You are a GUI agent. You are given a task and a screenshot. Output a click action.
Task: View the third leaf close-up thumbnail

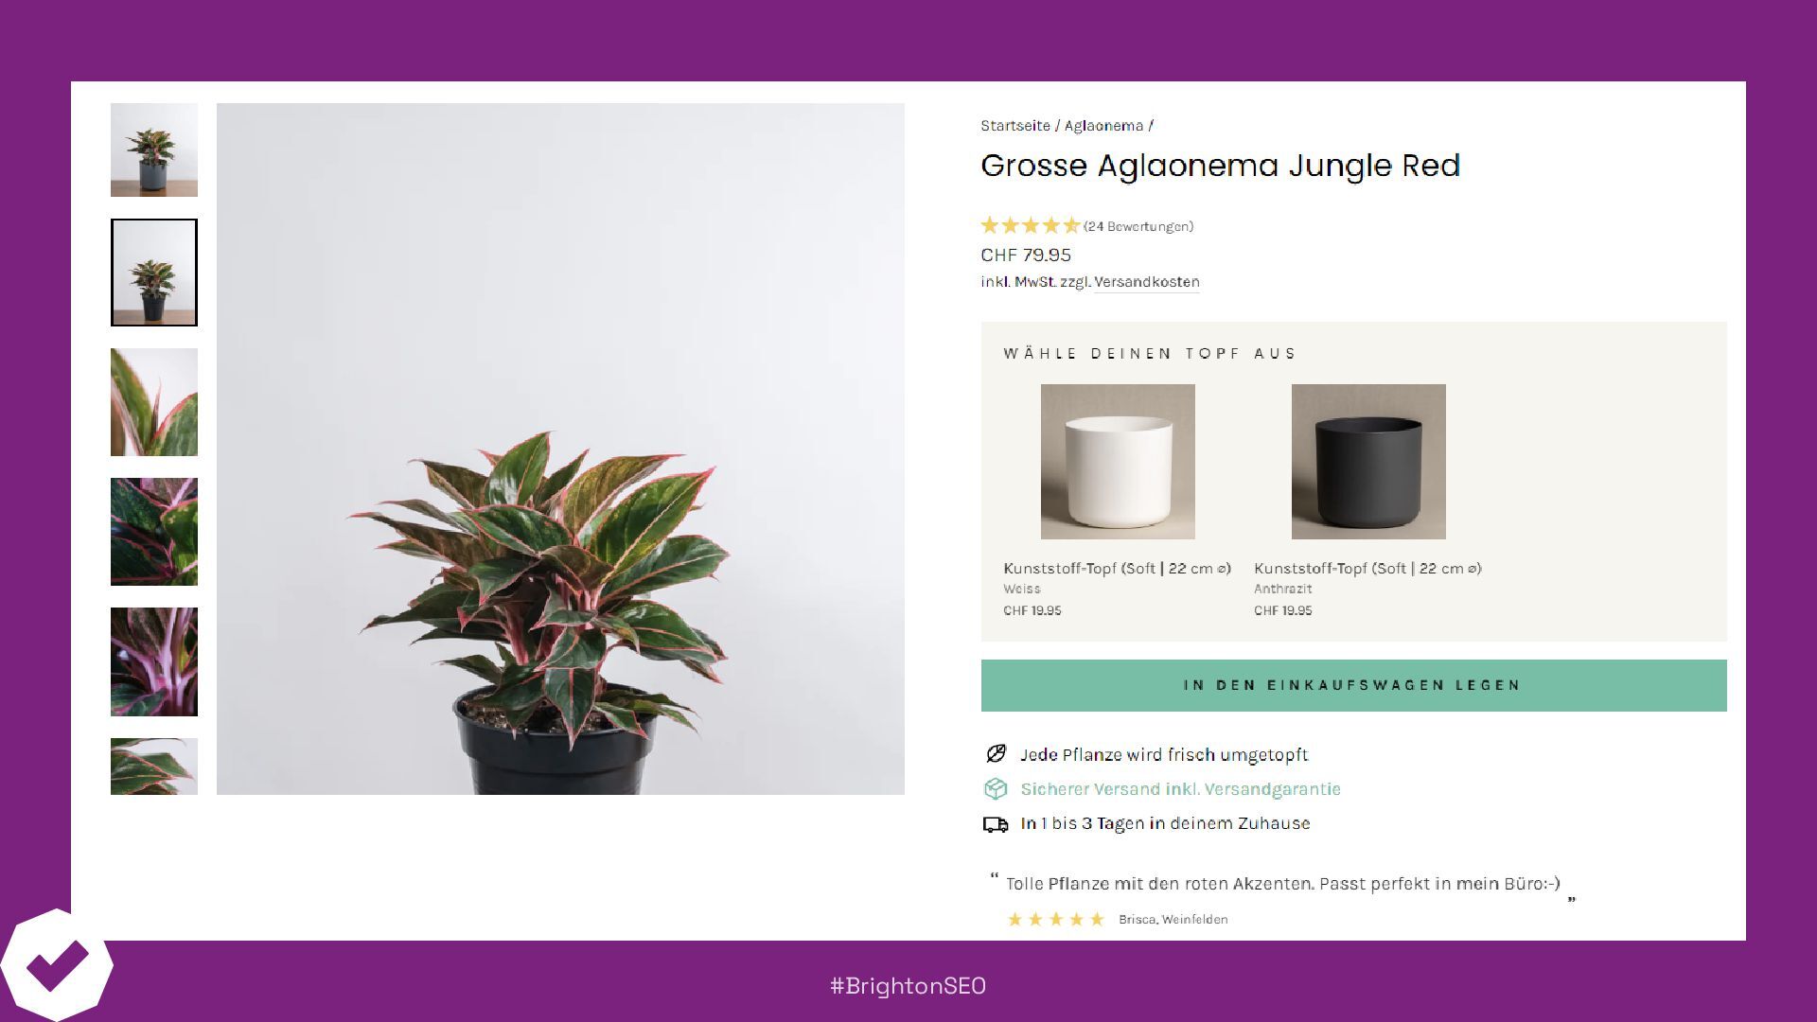point(154,402)
